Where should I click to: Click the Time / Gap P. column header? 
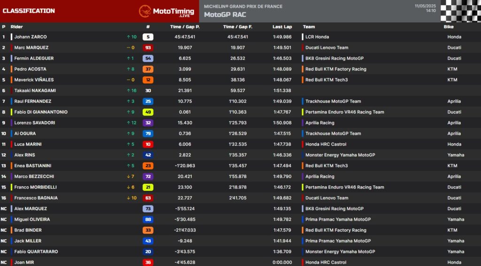(185, 27)
